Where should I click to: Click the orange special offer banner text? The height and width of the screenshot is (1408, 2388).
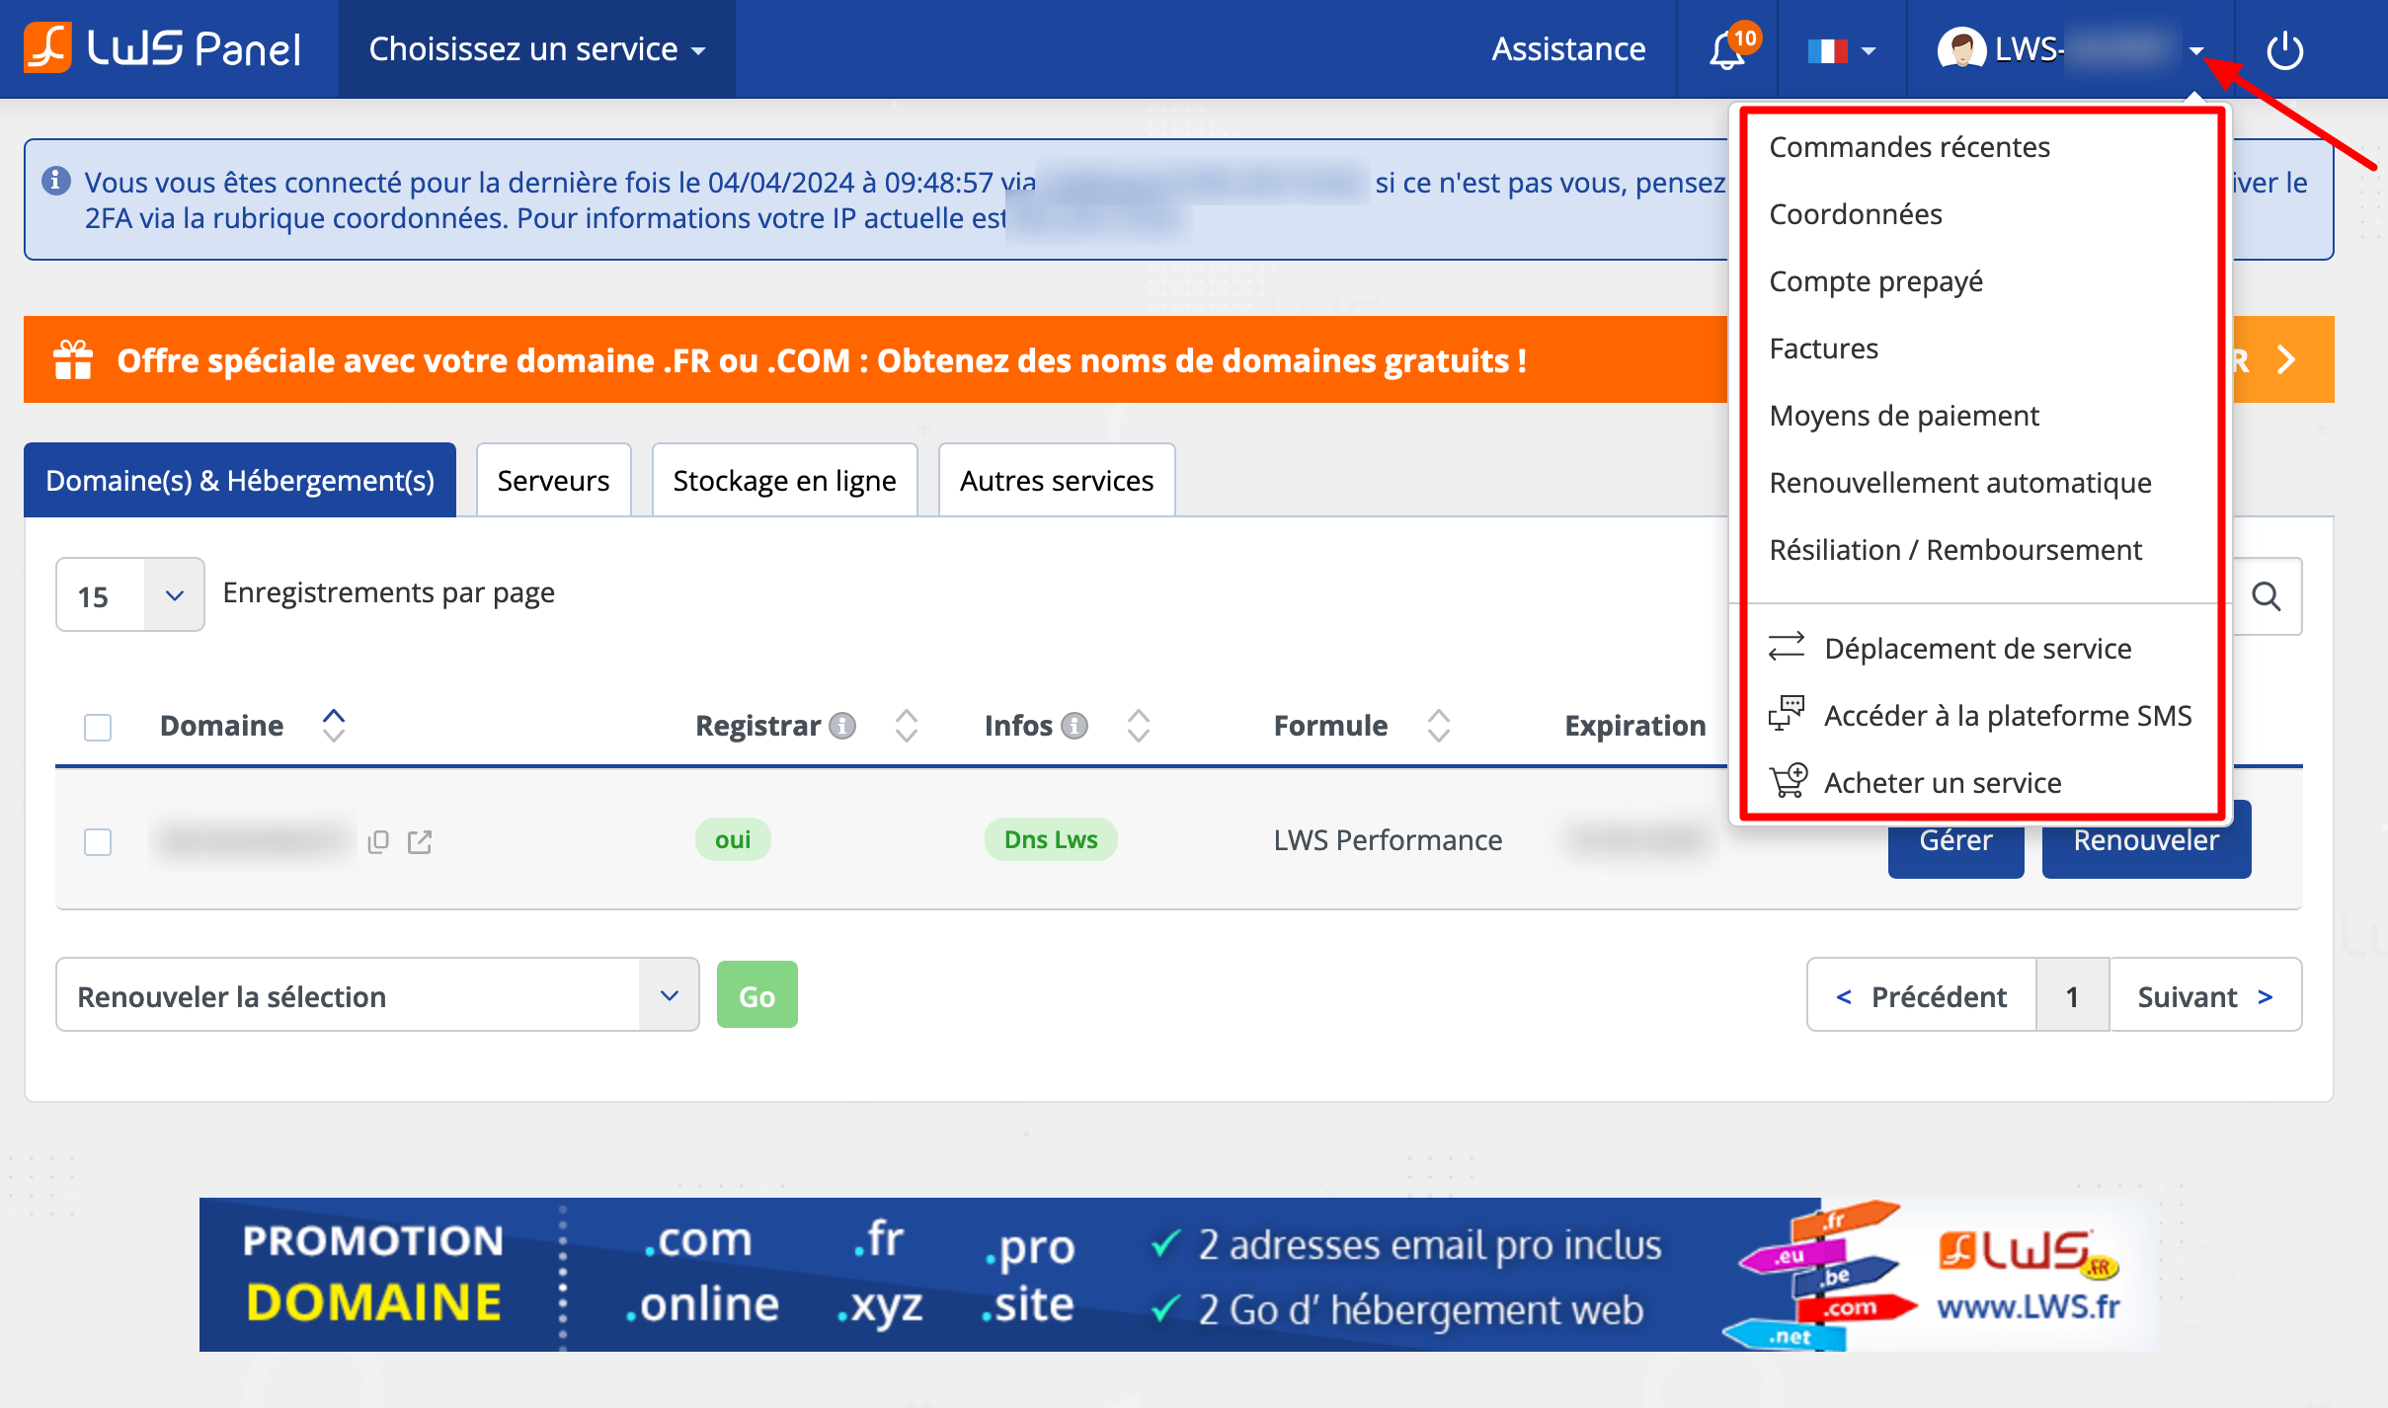pos(822,359)
